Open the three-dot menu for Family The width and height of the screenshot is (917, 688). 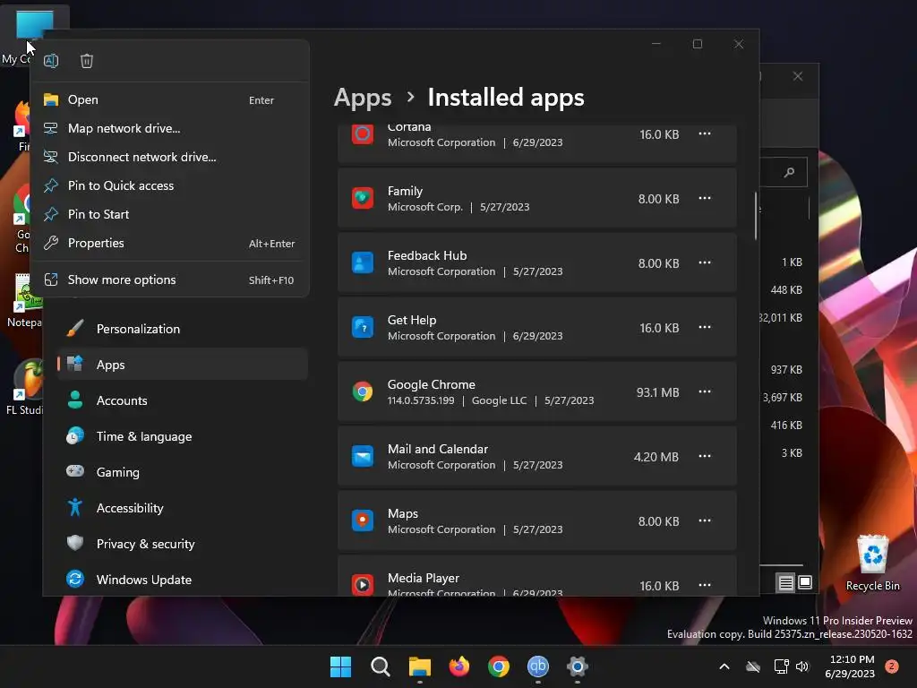pos(705,198)
